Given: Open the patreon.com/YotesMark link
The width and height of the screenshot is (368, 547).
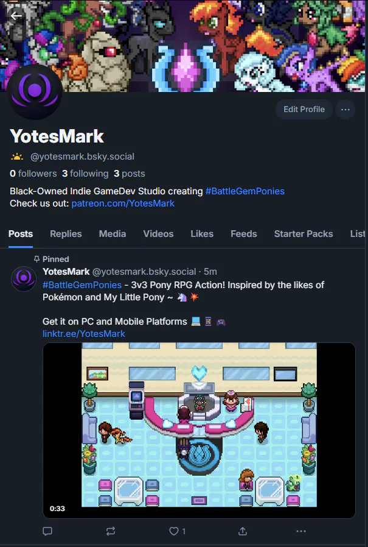Looking at the screenshot, I should (x=123, y=203).
